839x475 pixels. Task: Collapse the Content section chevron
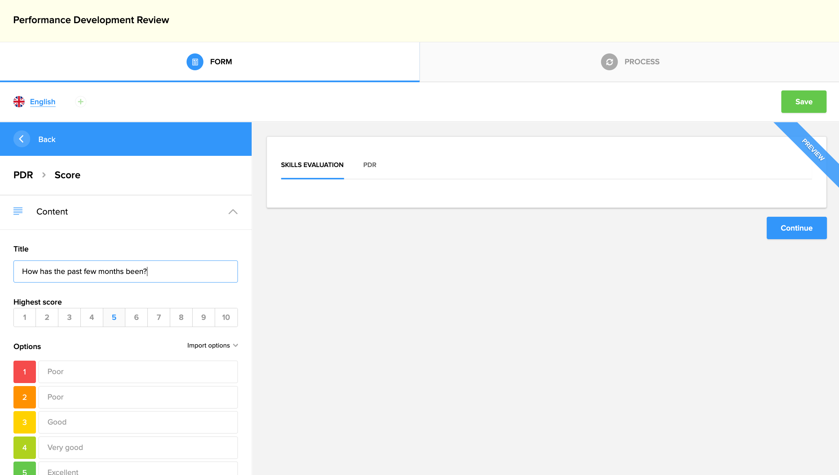[x=233, y=212]
